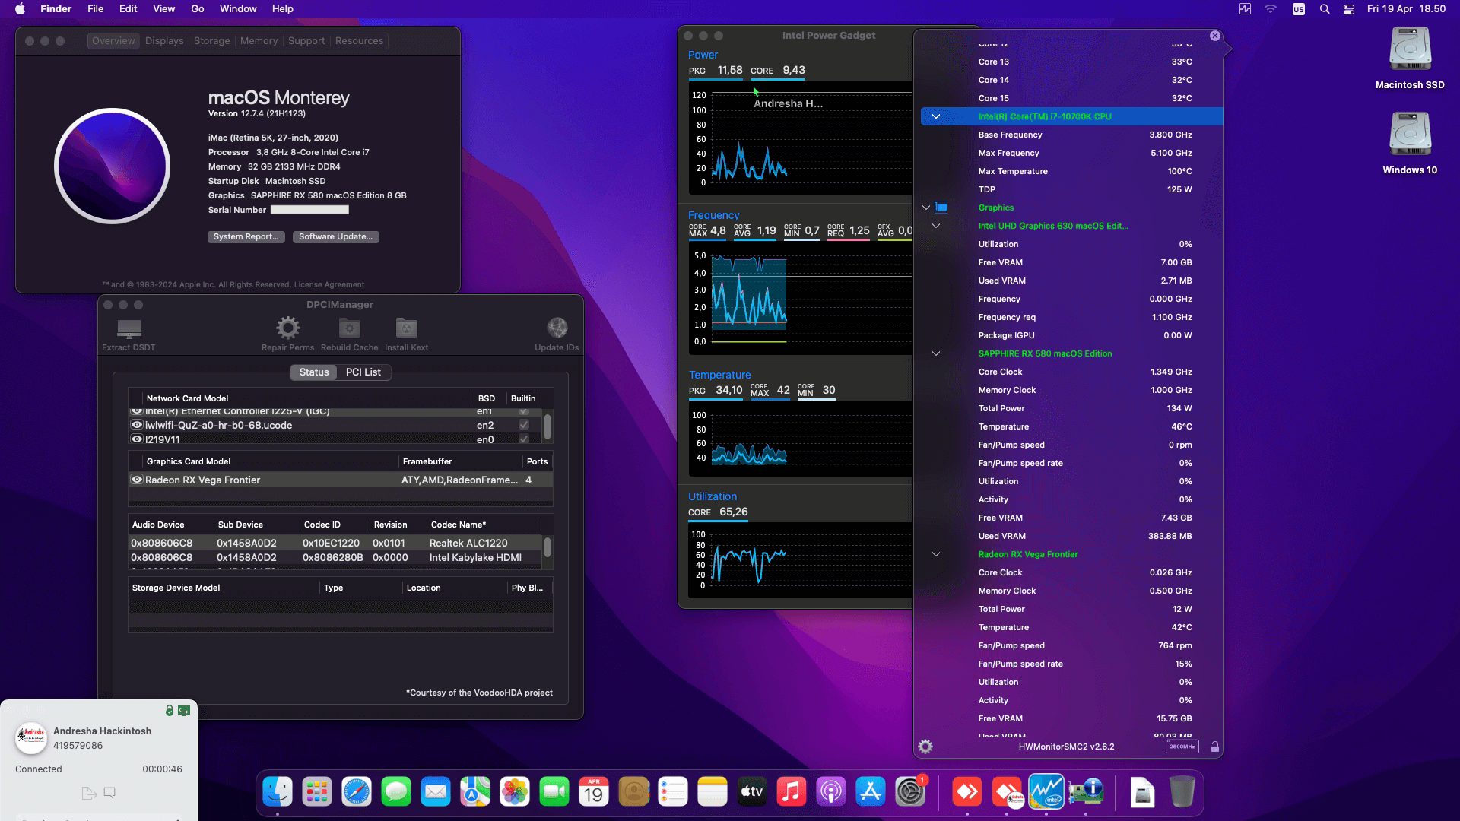Toggle Builtin checkbox for iwlwifi en2 entry
Viewport: 1460px width, 821px height.
[x=523, y=425]
